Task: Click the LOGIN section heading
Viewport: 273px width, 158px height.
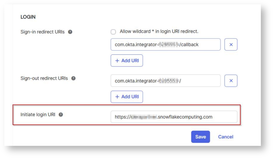Action: (28, 17)
